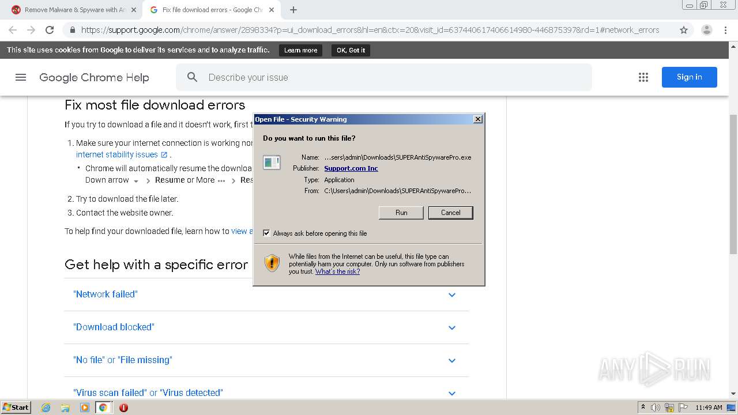The width and height of the screenshot is (738, 415).
Task: Click the application file icon in dialog
Action: [x=272, y=163]
